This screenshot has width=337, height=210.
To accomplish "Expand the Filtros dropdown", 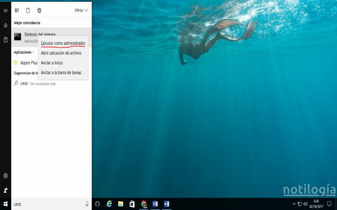I will (81, 10).
